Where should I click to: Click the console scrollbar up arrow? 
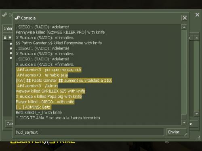(x=184, y=27)
